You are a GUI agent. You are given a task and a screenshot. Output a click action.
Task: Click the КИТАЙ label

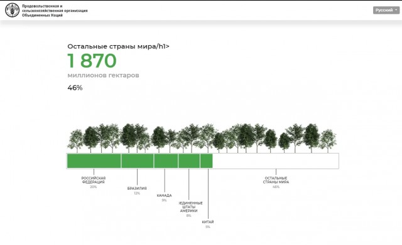point(208,222)
